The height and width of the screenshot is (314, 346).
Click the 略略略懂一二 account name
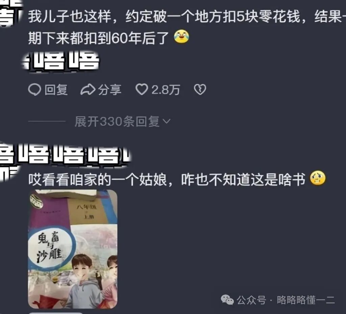306,300
